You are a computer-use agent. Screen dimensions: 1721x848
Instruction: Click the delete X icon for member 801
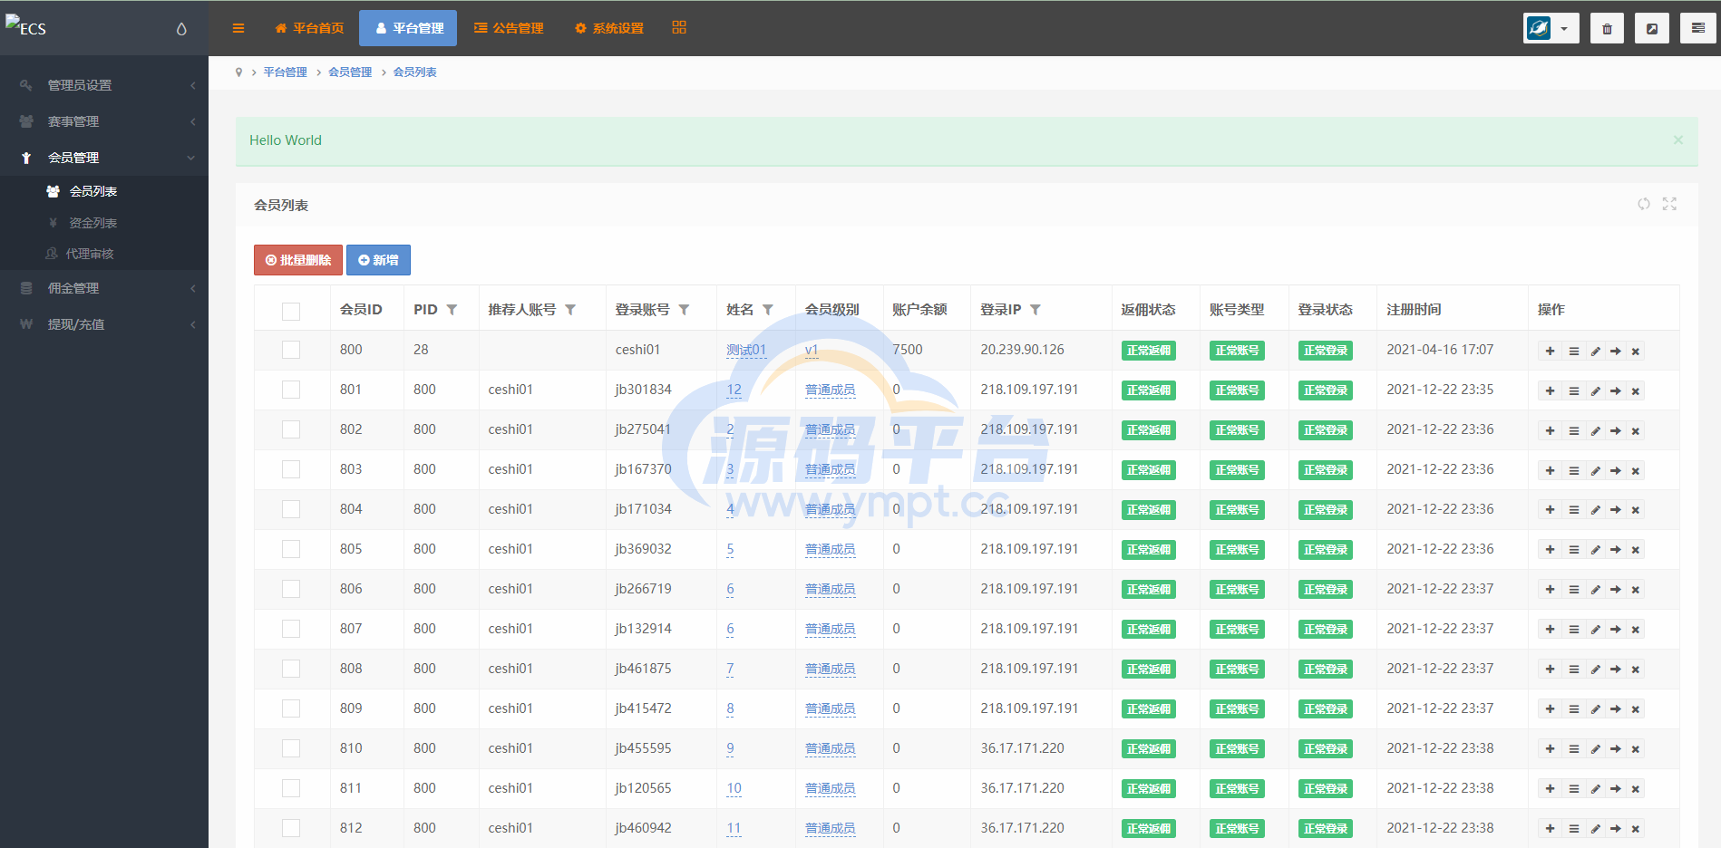(x=1636, y=391)
